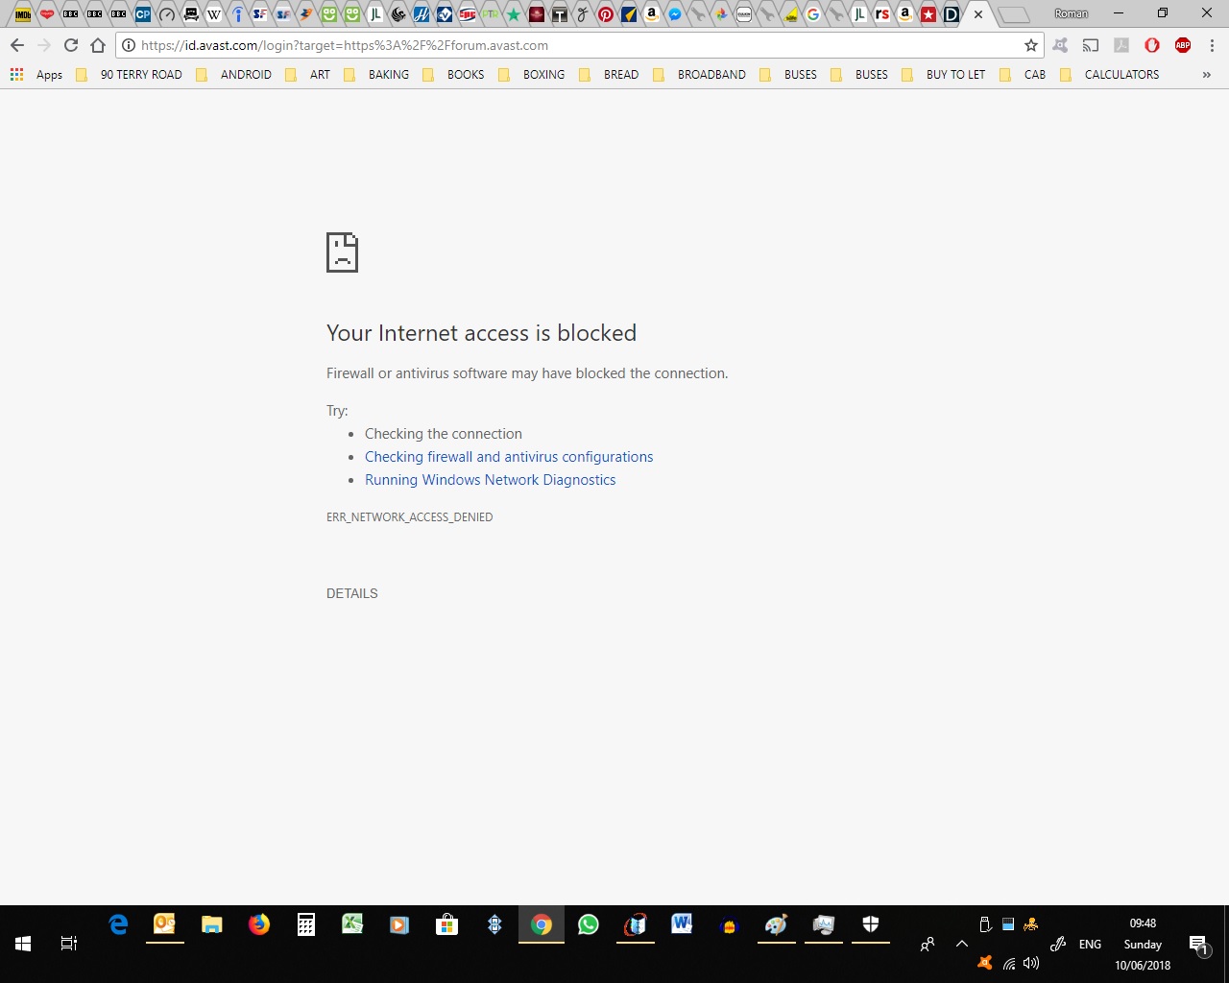Open Word from the taskbar
1229x983 pixels.
click(683, 924)
